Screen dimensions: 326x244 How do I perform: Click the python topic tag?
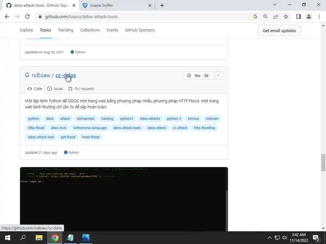tap(33, 119)
